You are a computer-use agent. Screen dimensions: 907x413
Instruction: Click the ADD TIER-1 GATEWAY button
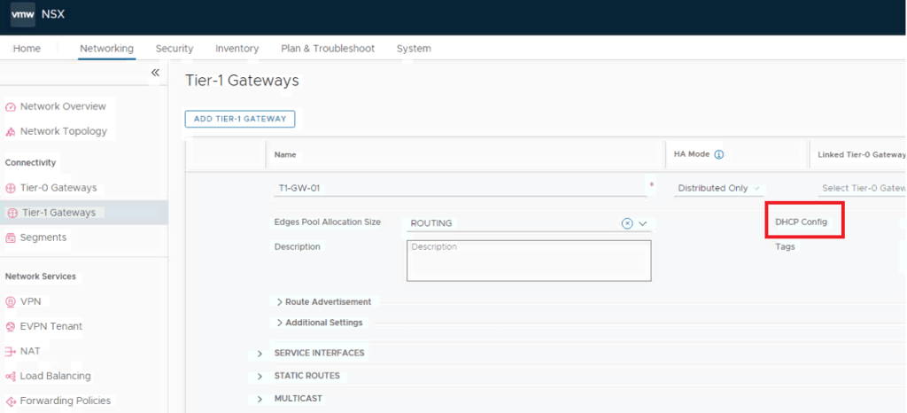(x=239, y=119)
